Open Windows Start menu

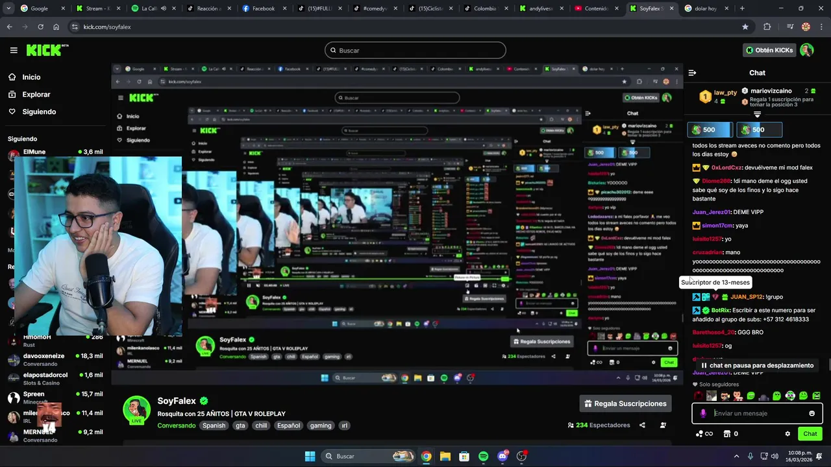(x=310, y=456)
